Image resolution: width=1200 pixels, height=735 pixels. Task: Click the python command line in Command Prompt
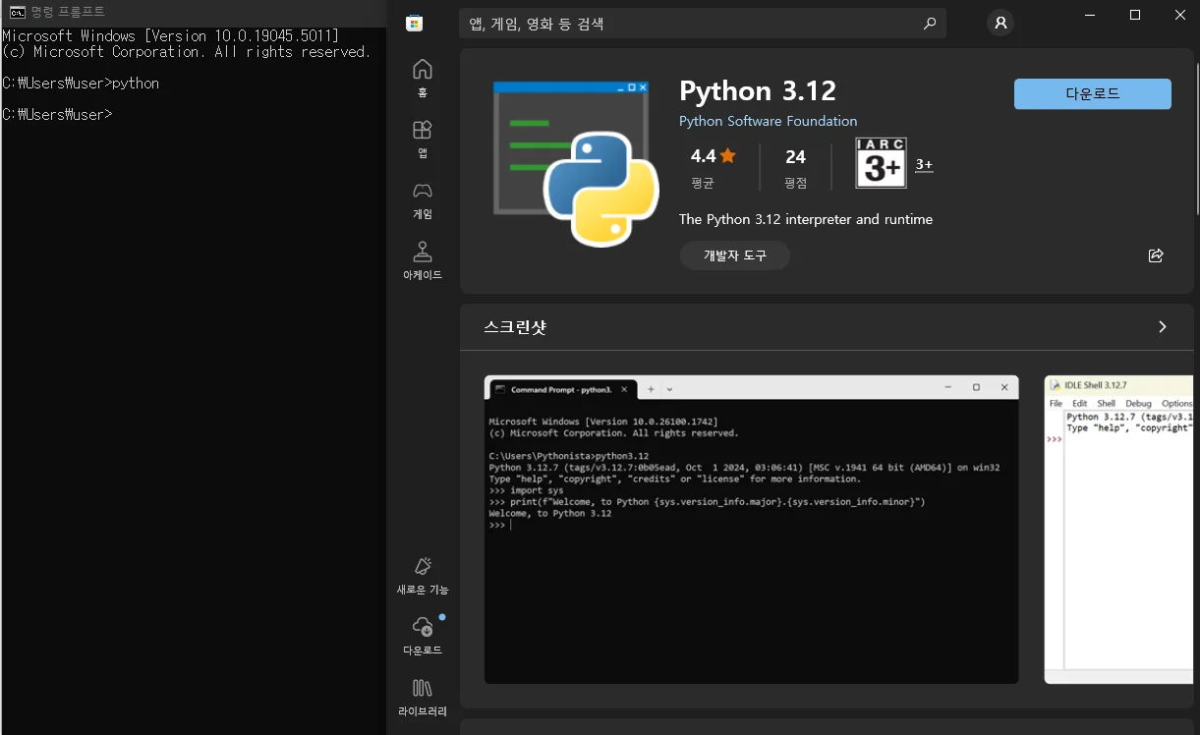point(81,84)
